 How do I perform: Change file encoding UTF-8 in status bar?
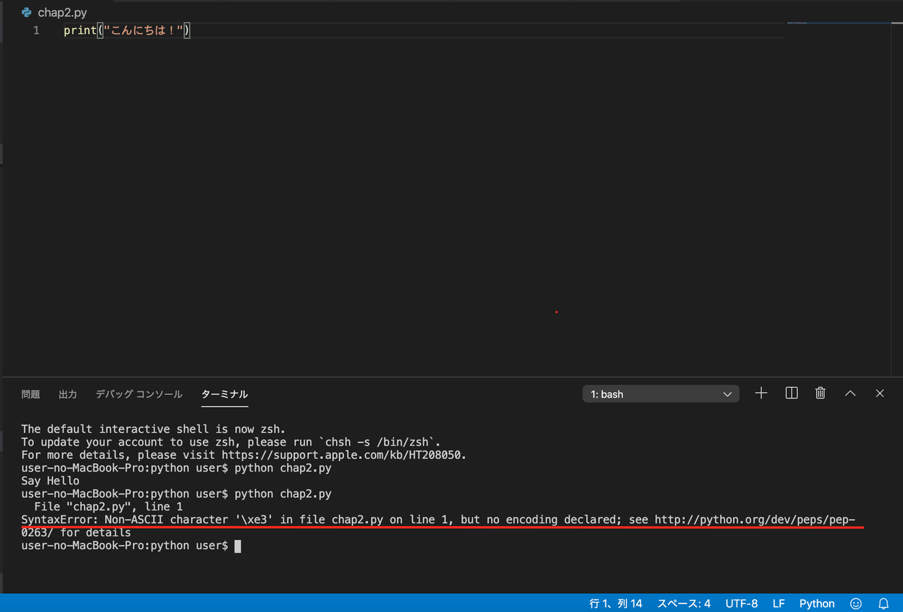click(x=741, y=604)
